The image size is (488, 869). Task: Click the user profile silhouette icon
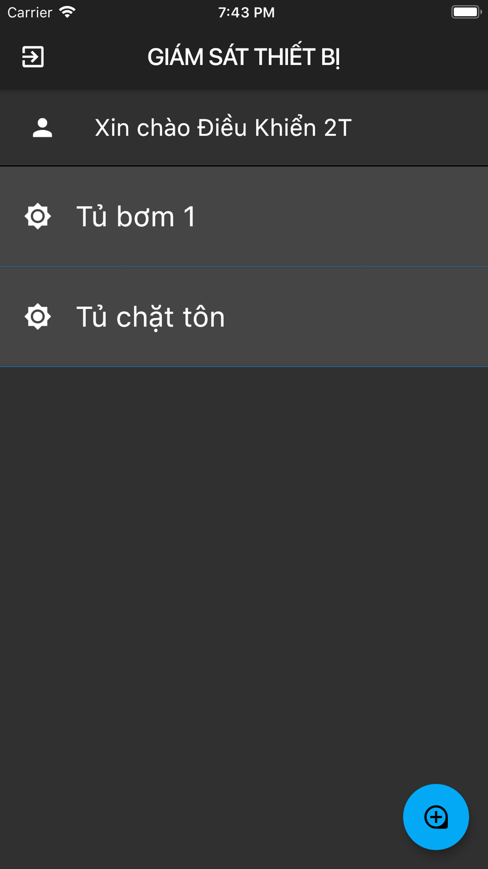coord(42,128)
